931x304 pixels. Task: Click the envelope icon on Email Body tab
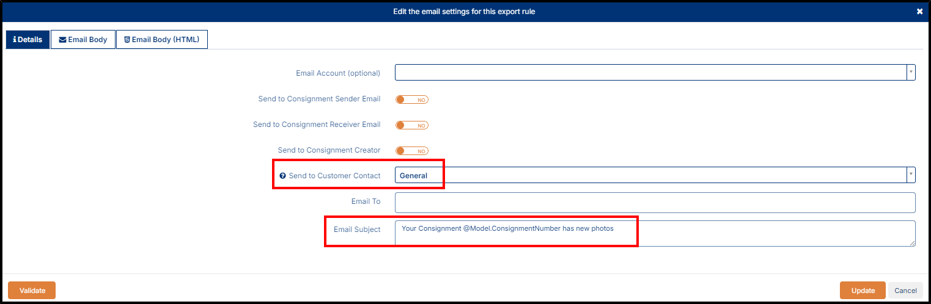tap(62, 40)
